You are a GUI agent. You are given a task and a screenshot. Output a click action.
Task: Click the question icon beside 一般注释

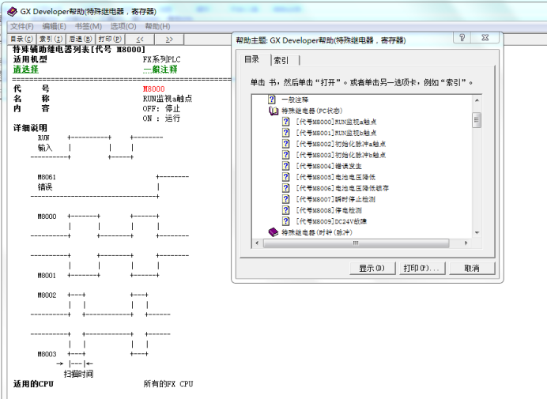point(272,100)
